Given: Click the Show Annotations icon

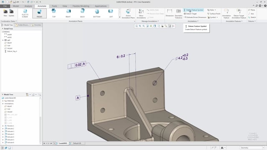Looking at the screenshot, I should coord(141,14).
